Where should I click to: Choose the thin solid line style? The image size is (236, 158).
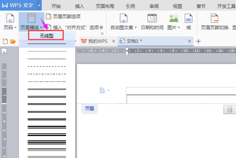pyautogui.click(x=47, y=44)
